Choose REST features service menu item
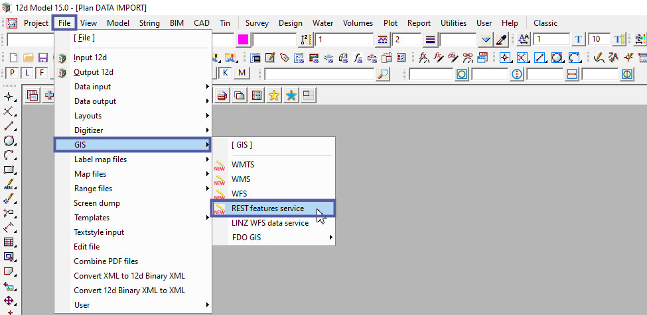 [x=273, y=208]
